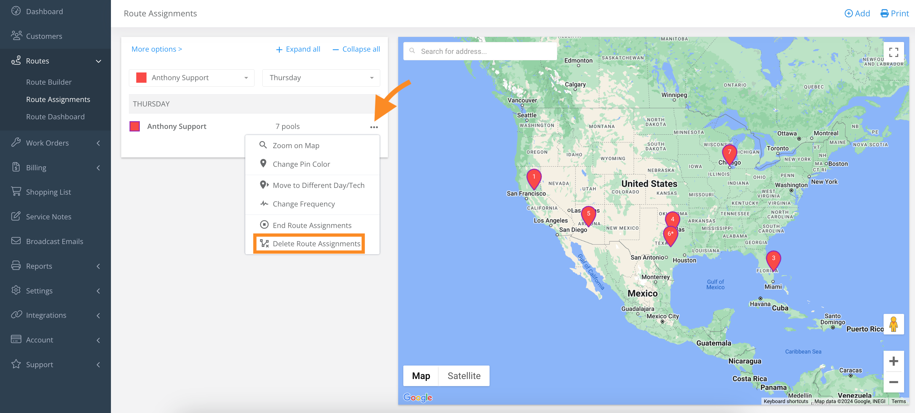Click the Work Orders wrench icon

[x=16, y=142]
